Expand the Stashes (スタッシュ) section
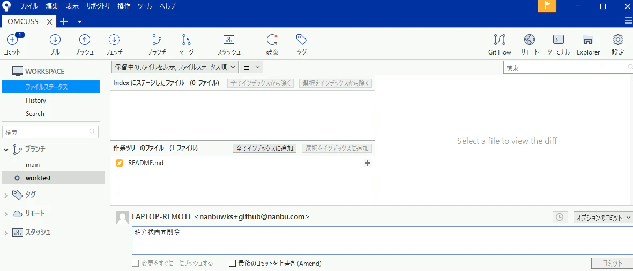Image resolution: width=633 pixels, height=271 pixels. coord(6,233)
